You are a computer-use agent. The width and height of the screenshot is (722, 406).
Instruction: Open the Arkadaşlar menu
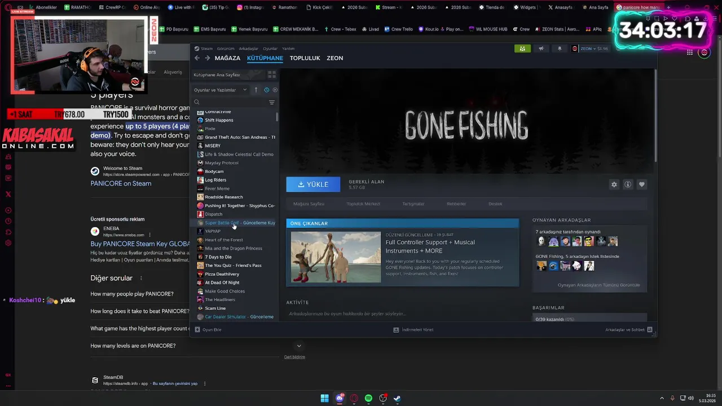[248, 48]
